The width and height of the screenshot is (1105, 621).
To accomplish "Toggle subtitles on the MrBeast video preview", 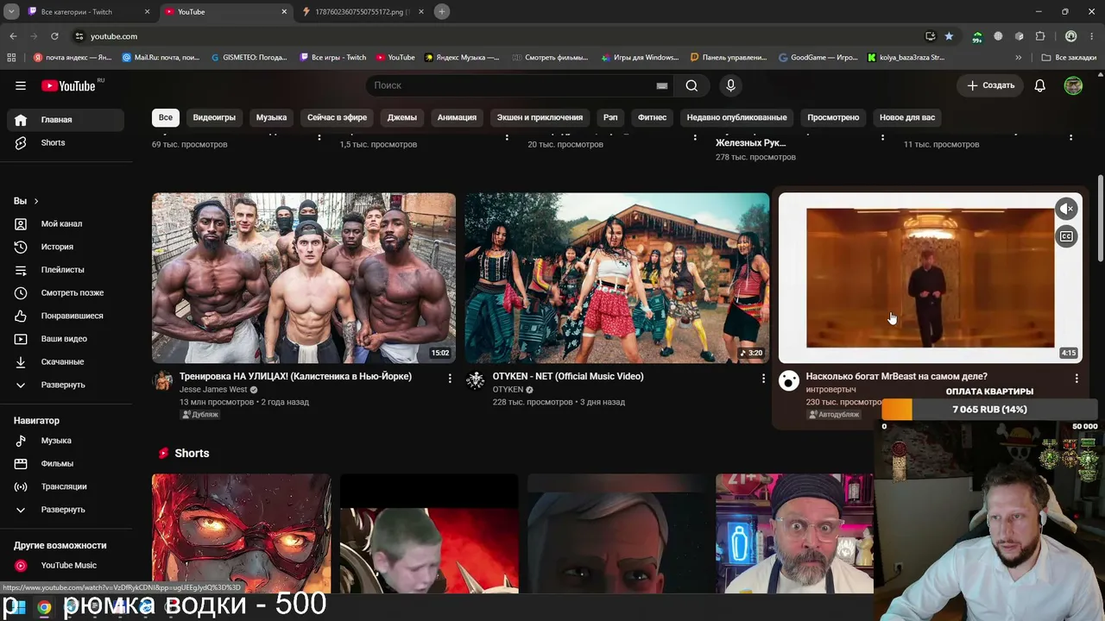I will click(x=1067, y=236).
